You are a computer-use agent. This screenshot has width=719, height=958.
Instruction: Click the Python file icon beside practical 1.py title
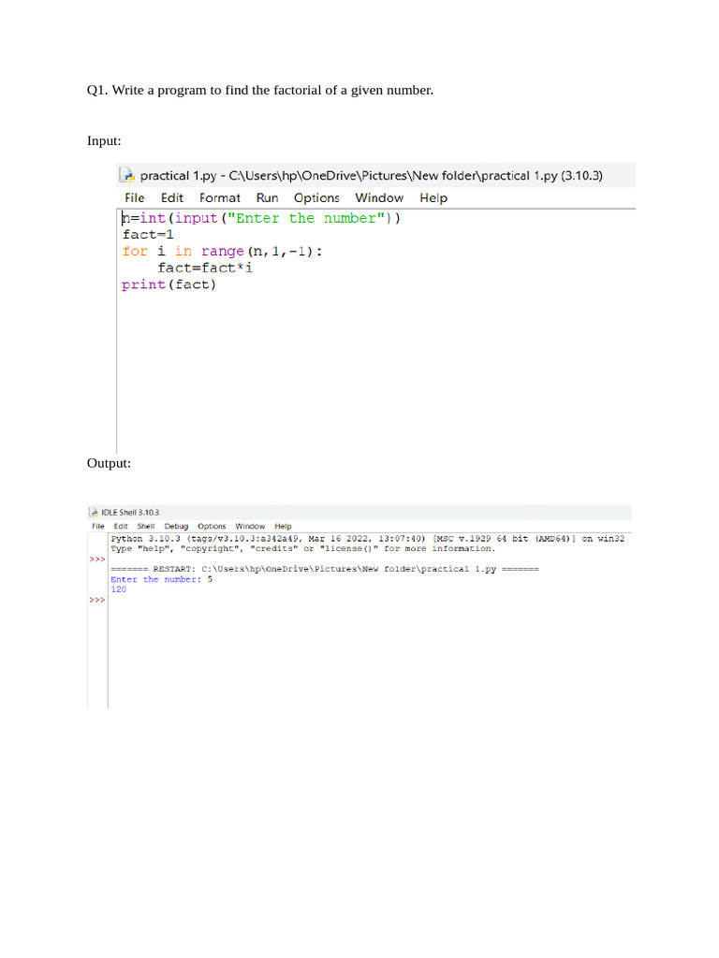[127, 175]
